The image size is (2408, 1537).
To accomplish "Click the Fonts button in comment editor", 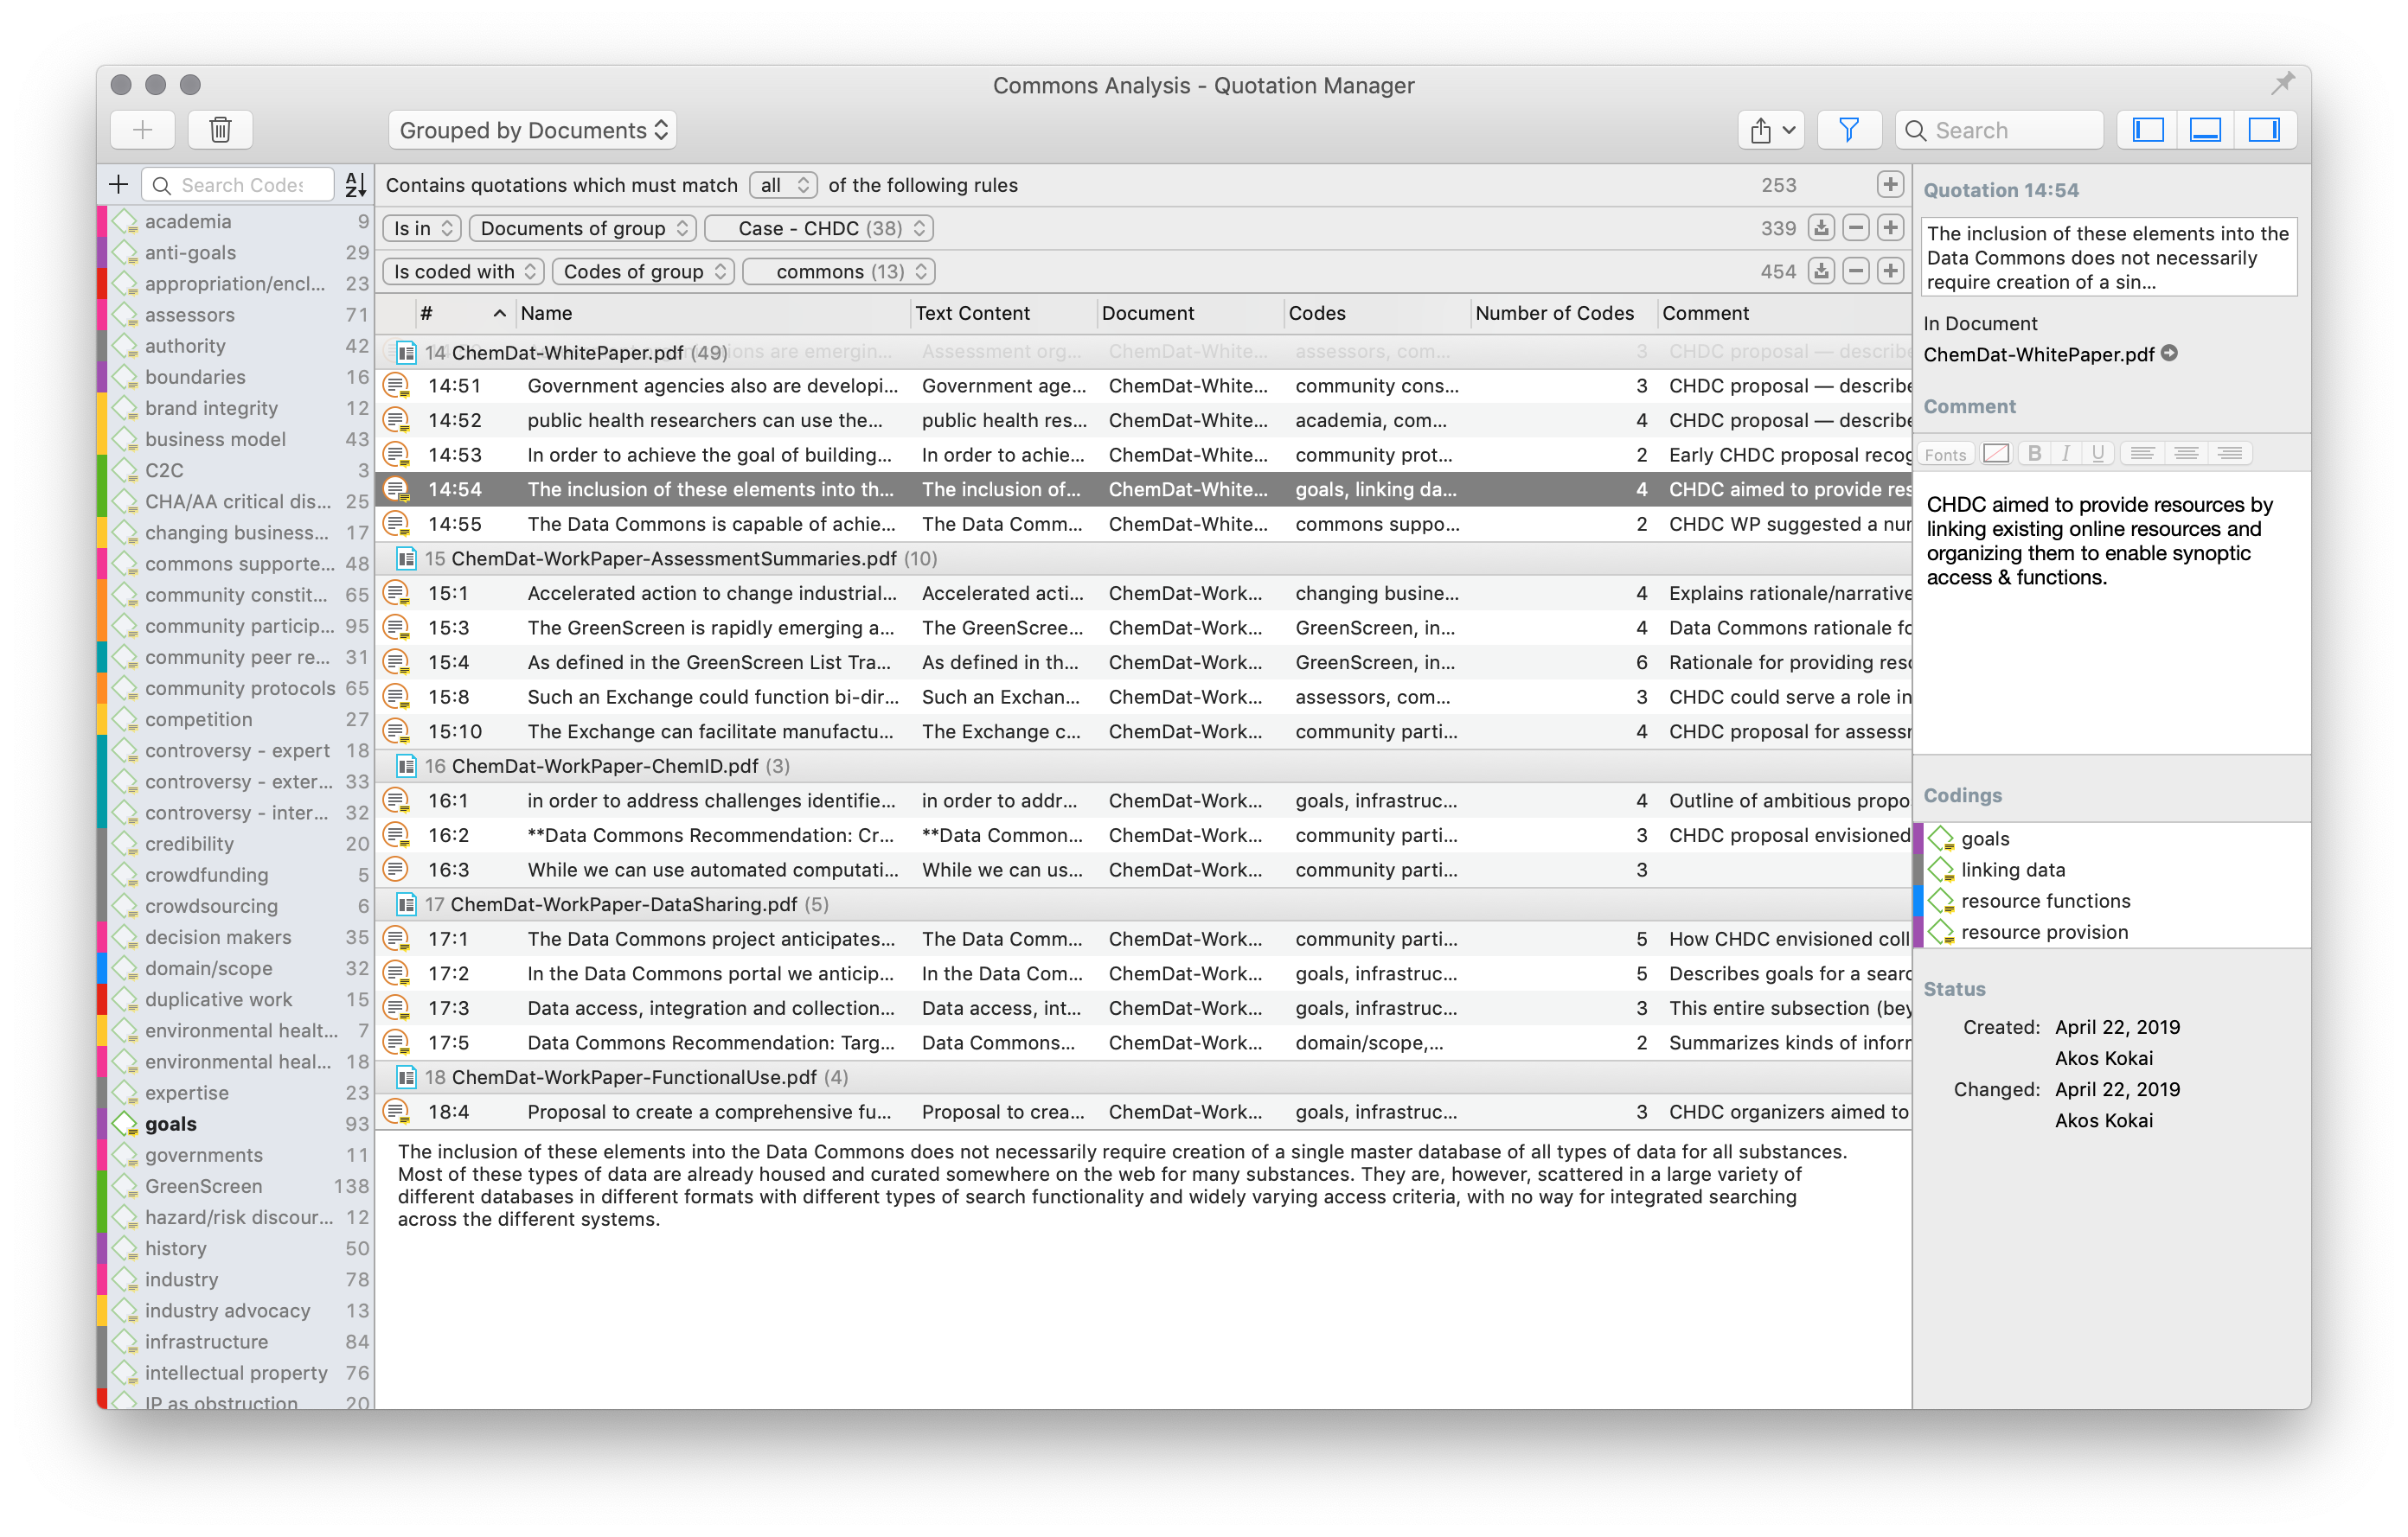I will [1945, 454].
